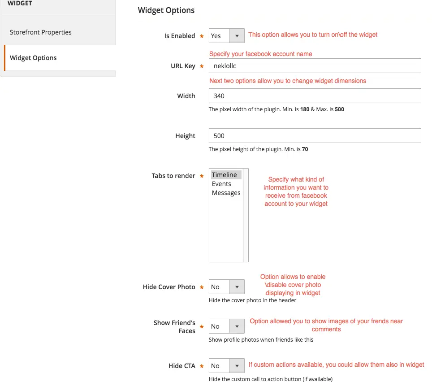Screen dimensions: 432x382
Task: Click the No value for Hide CTA
Action: coord(215,366)
